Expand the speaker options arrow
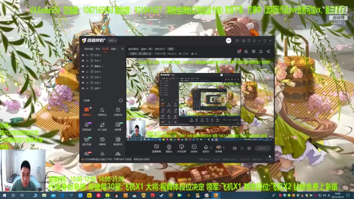The height and width of the screenshot is (199, 354). pos(224,148)
